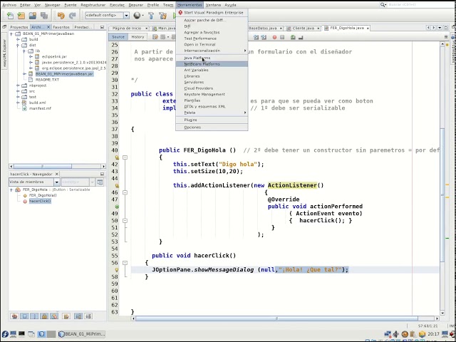Image resolution: width=456 pixels, height=342 pixels.
Task: Click the Shift line right icon
Action: 264,37
